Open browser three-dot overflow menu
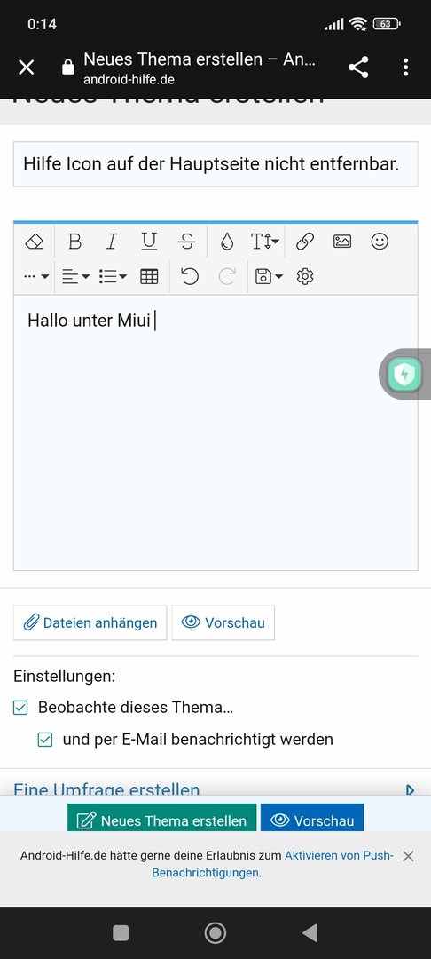 tap(405, 67)
